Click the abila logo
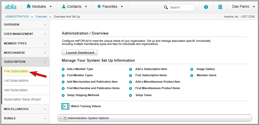The image size is (259, 125). pyautogui.click(x=11, y=7)
